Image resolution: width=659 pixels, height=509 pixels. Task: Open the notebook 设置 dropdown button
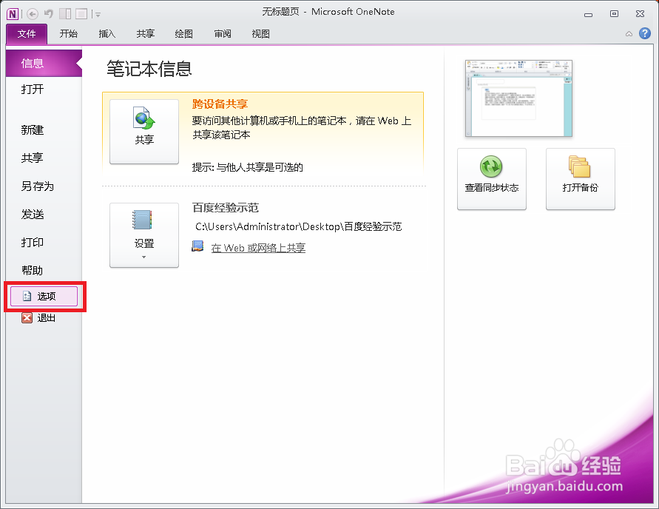(144, 235)
